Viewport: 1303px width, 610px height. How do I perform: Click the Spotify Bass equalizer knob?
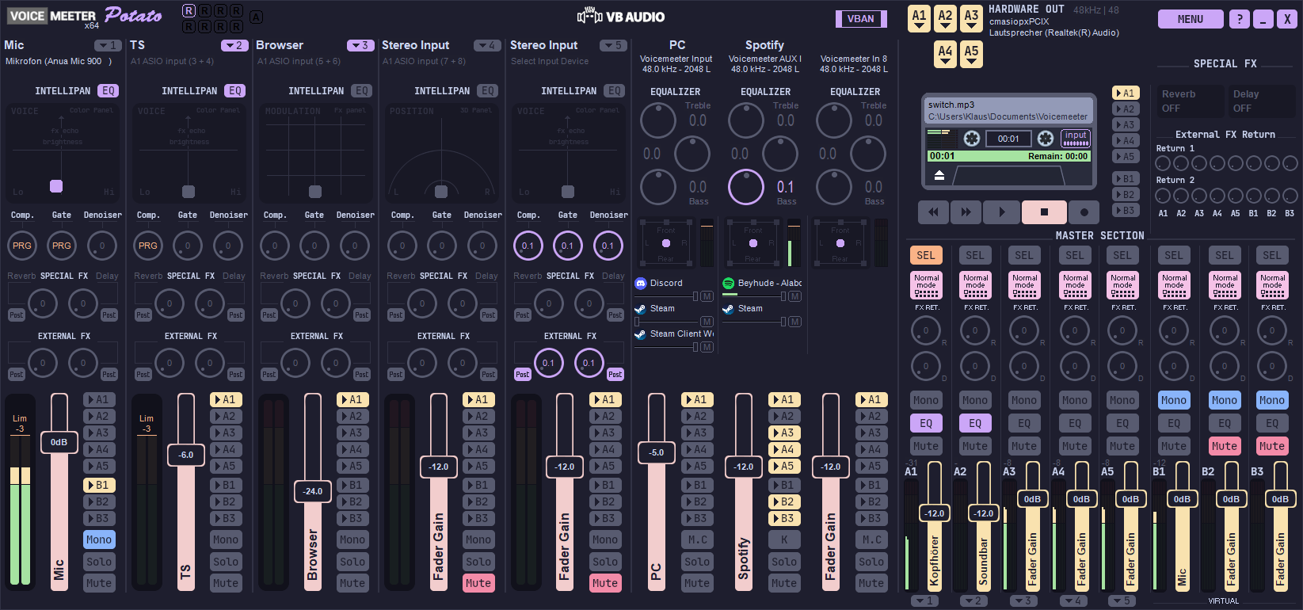pyautogui.click(x=745, y=187)
